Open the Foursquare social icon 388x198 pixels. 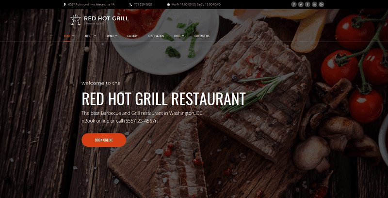pos(294,4)
